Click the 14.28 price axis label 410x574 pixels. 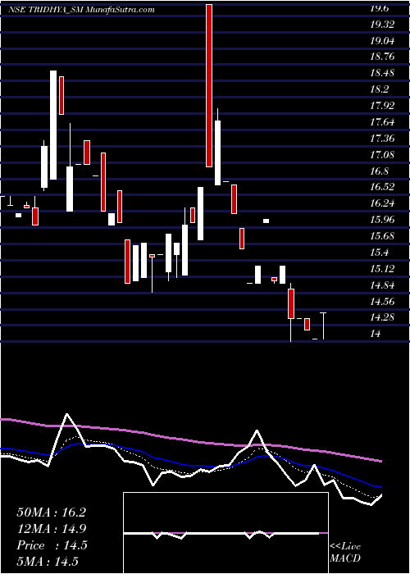(382, 317)
